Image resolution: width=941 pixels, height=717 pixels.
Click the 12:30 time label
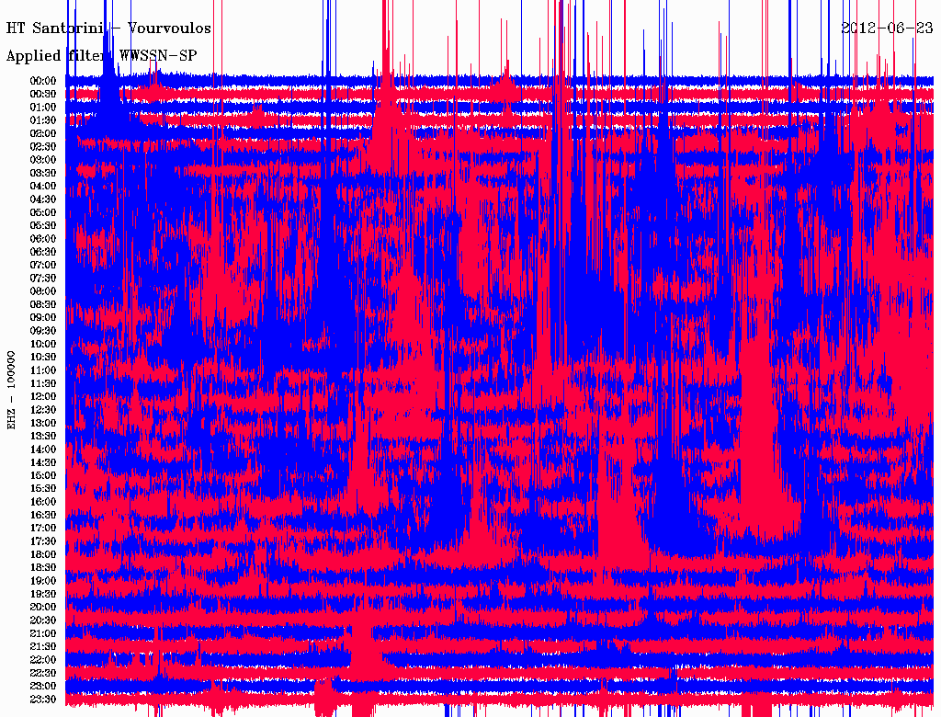click(x=43, y=410)
